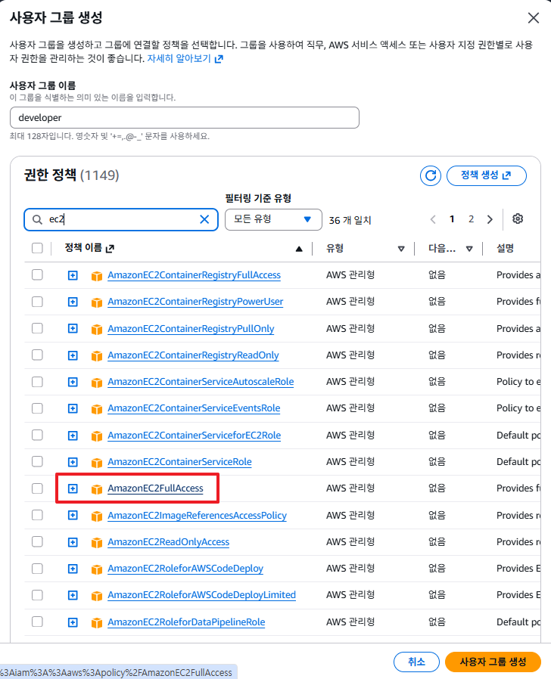
Task: Open 모든 유형 filter type dropdown
Action: pyautogui.click(x=273, y=219)
